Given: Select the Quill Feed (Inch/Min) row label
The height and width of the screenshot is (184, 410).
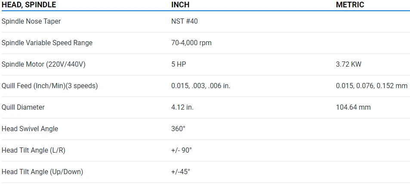Looking at the screenshot, I should (49, 86).
